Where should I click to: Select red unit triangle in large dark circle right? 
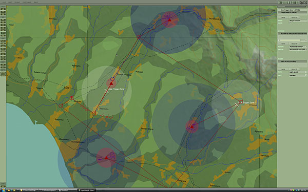[192, 127]
